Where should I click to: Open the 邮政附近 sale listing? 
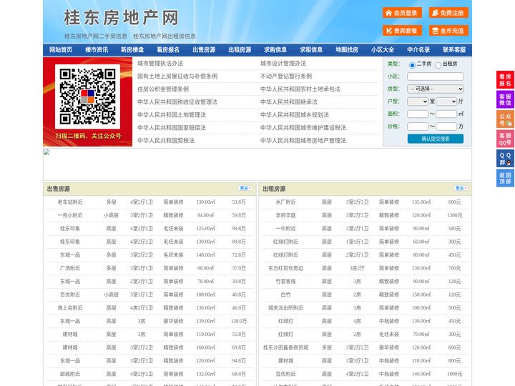[x=70, y=374]
